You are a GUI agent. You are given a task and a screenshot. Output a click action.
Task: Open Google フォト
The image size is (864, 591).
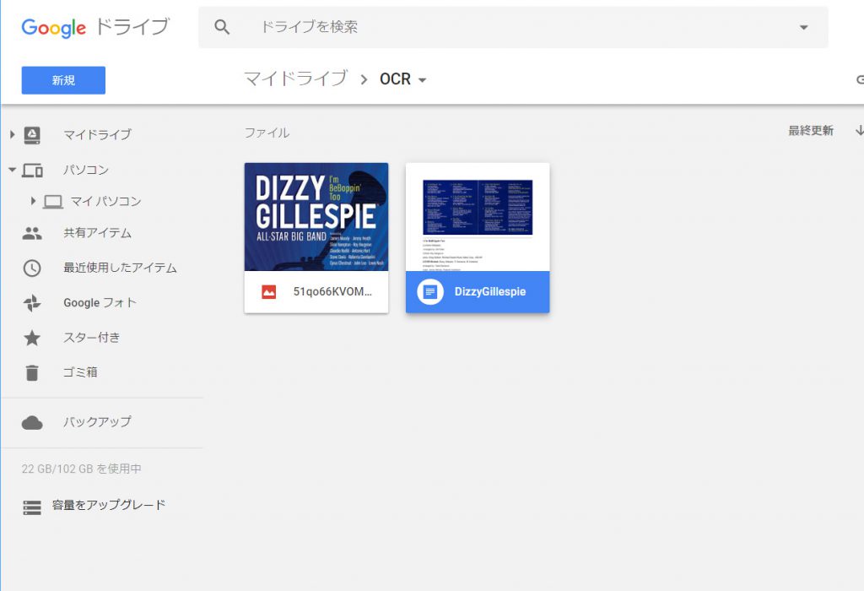click(100, 302)
